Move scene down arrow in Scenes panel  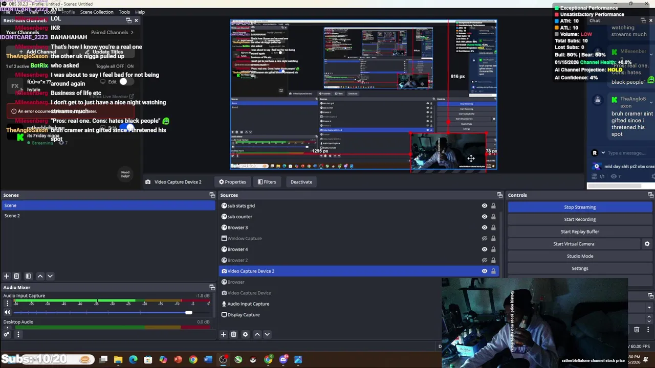[x=50, y=276]
